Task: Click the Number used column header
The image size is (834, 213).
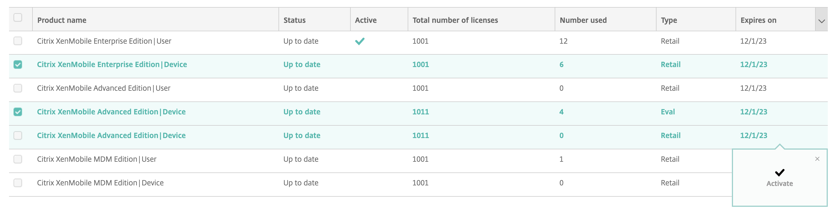Action: click(x=583, y=20)
